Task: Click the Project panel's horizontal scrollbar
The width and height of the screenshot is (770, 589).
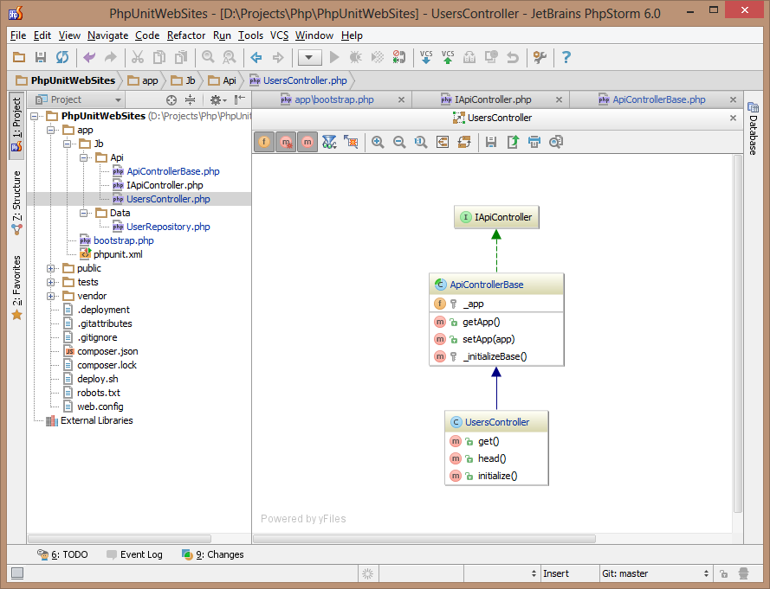Action: click(x=120, y=539)
